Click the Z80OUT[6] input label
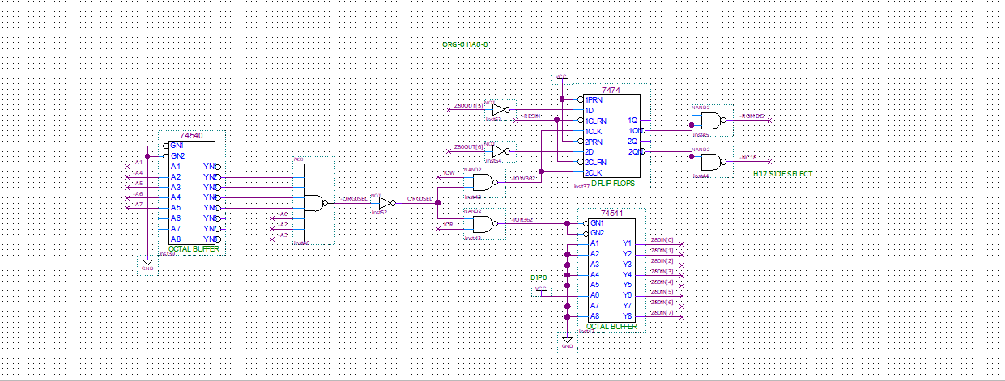1005x381 pixels. point(468,147)
